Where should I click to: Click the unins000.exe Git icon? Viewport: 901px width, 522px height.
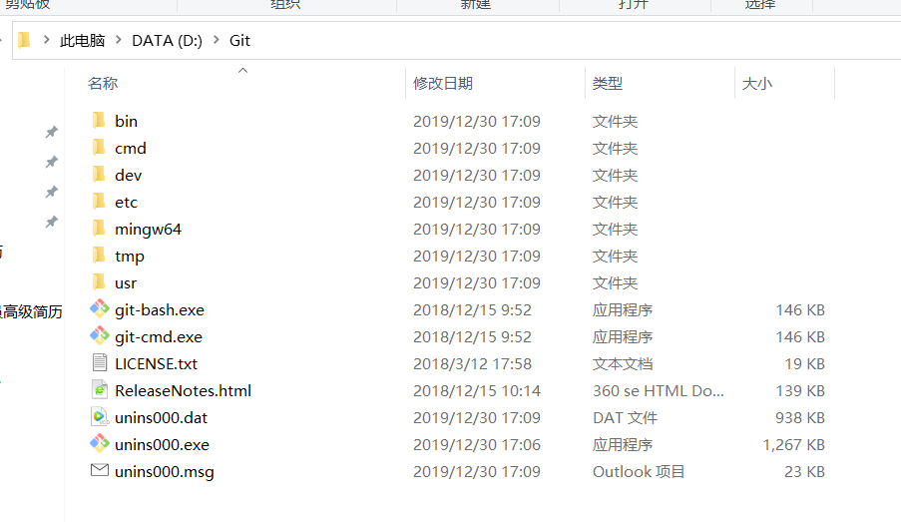pos(100,443)
